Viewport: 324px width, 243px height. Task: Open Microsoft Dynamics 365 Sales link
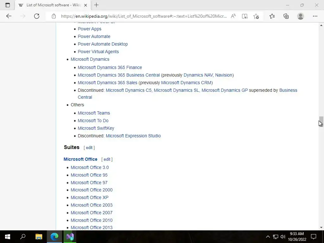[x=108, y=83]
